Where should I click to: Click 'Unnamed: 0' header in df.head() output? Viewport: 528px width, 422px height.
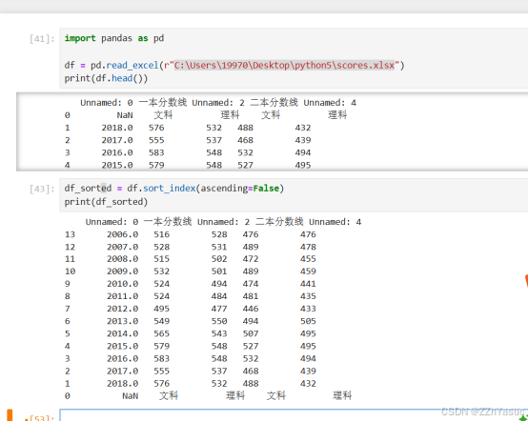pyautogui.click(x=107, y=103)
